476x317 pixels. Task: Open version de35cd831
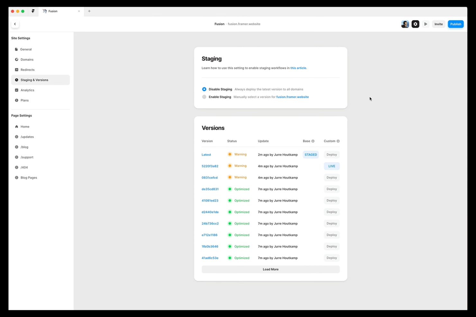click(x=210, y=189)
